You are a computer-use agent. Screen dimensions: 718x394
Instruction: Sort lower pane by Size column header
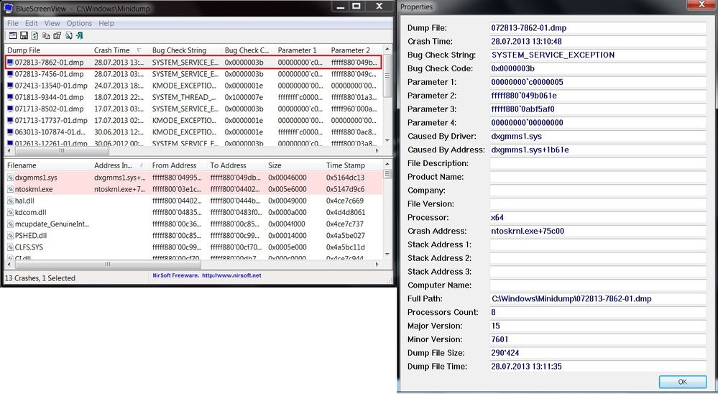(293, 165)
